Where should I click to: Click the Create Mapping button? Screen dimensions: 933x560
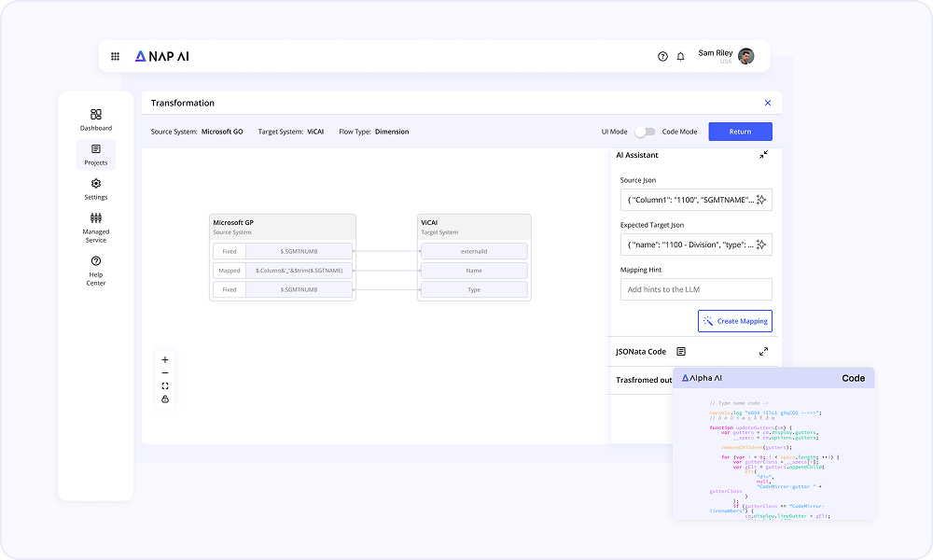click(x=735, y=321)
